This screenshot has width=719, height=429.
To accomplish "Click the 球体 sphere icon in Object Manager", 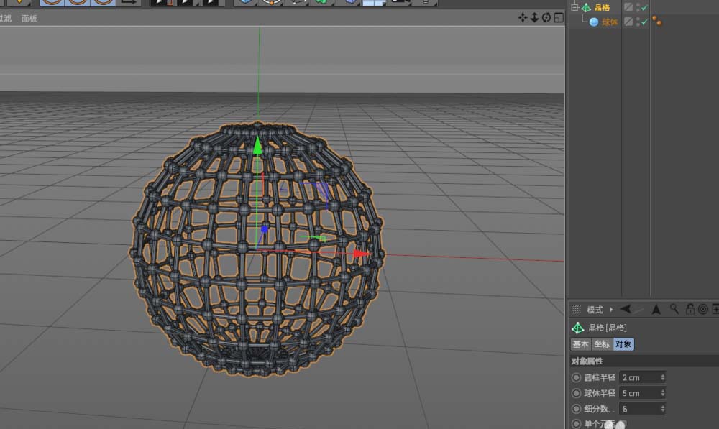I will (x=595, y=21).
